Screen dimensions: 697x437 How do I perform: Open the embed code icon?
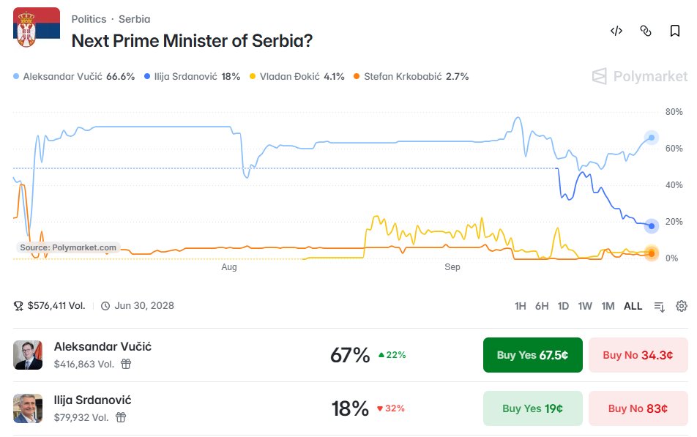(616, 31)
